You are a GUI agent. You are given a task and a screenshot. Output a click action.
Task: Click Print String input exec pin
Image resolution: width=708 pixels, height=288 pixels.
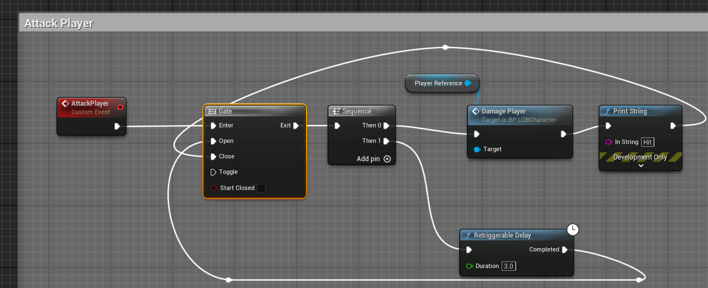coord(608,126)
